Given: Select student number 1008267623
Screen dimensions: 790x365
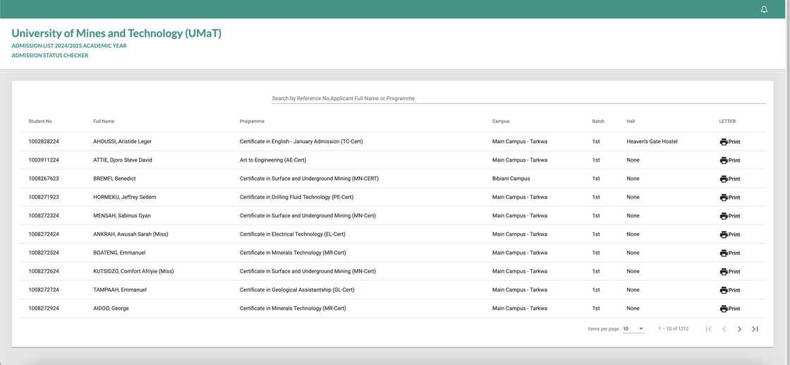Looking at the screenshot, I should coord(44,179).
